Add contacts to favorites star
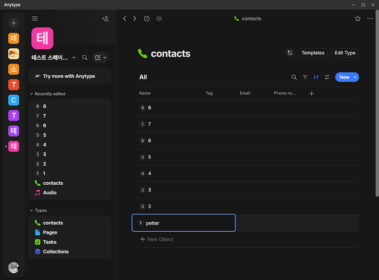This screenshot has width=379, height=280. 358,18
